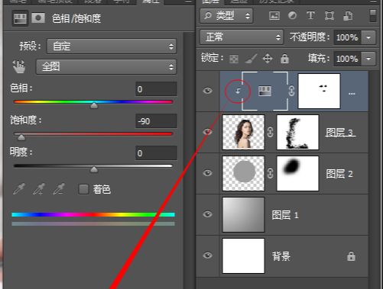383x289 pixels.
Task: Open the 正常 blend mode dropdown
Action: [242, 37]
